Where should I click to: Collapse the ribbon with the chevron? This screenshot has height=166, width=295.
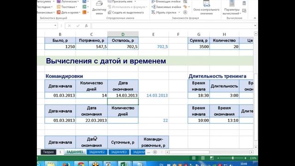[255, 18]
